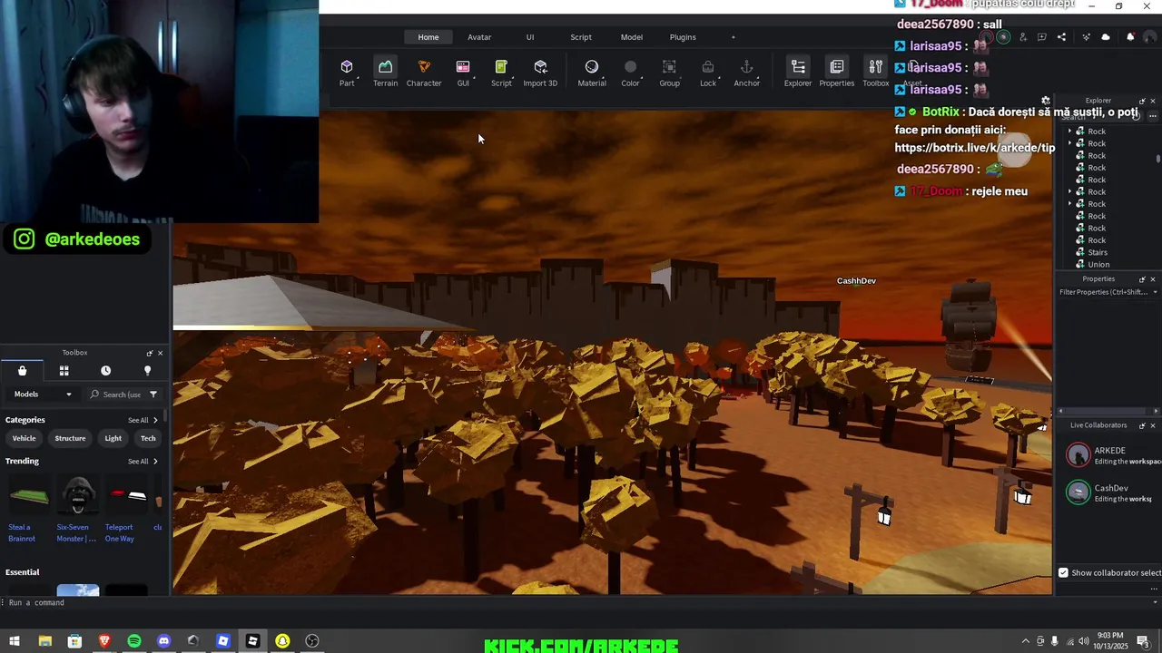
Task: Open the notifications bell icon
Action: pos(1130,37)
